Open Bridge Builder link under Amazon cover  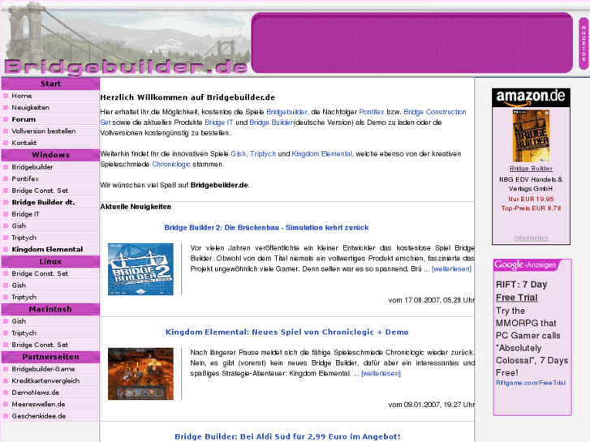(531, 169)
